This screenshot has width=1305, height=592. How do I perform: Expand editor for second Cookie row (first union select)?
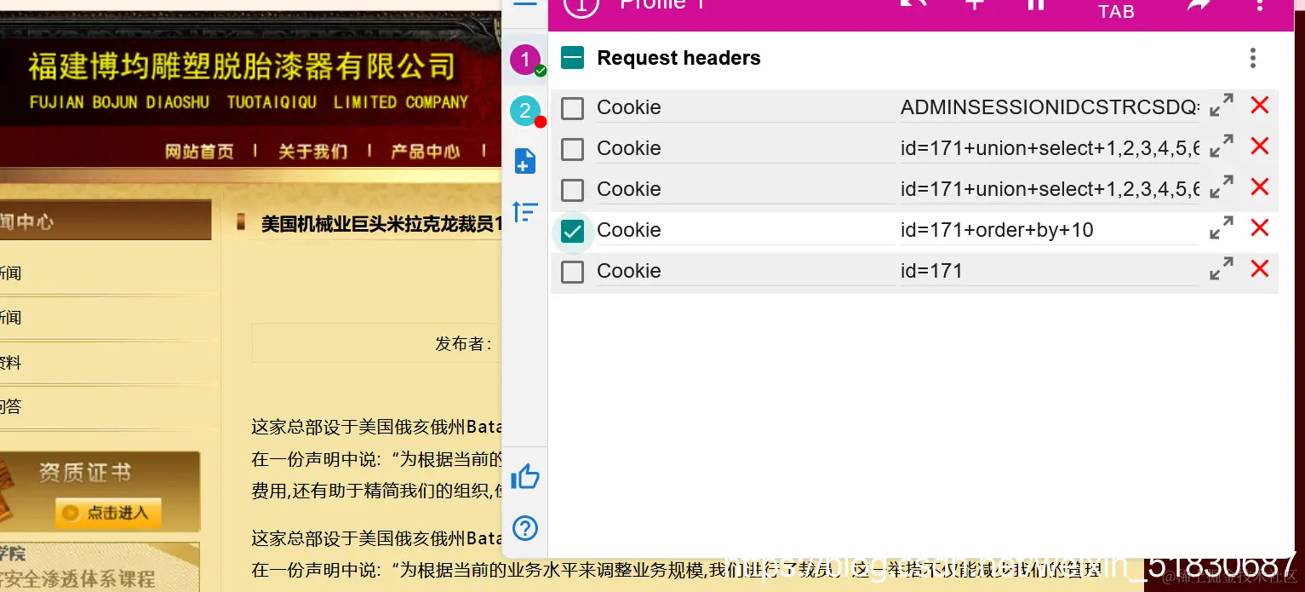(1222, 147)
